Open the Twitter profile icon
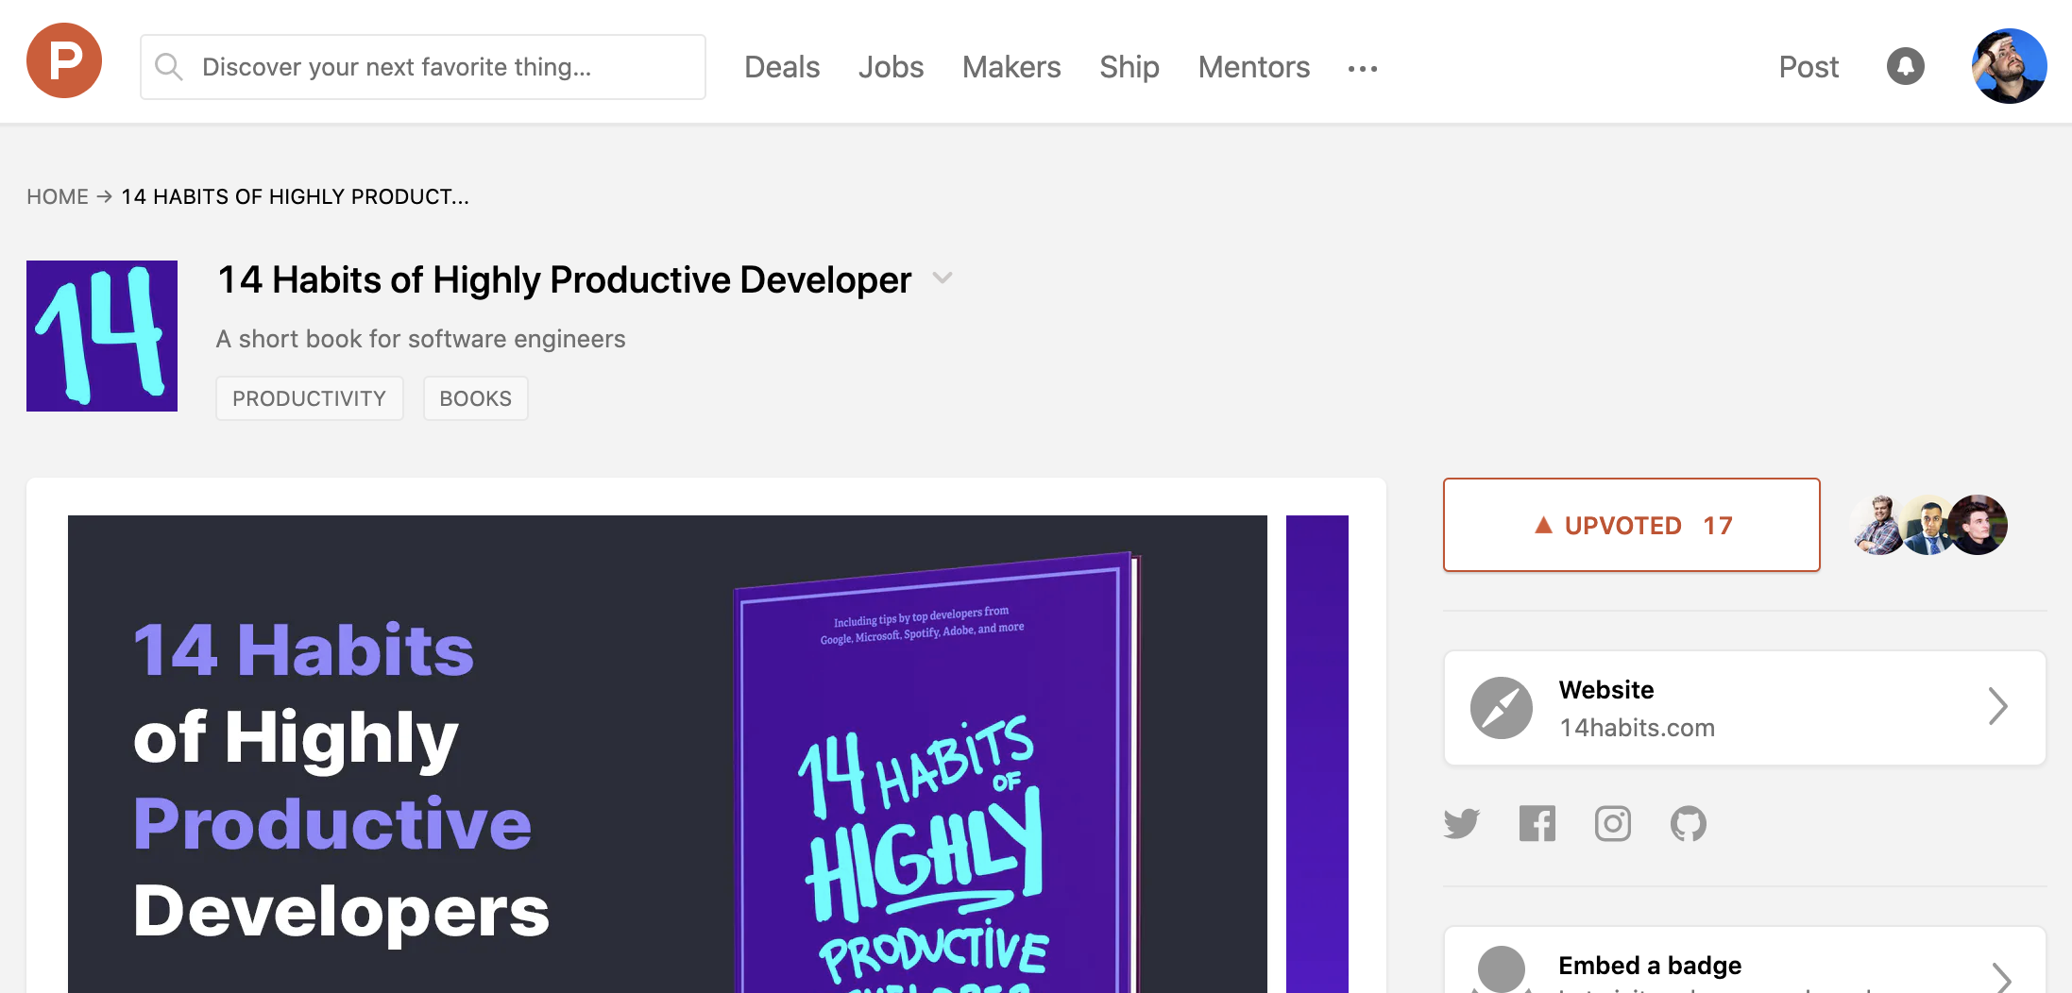The image size is (2072, 993). pos(1462,824)
